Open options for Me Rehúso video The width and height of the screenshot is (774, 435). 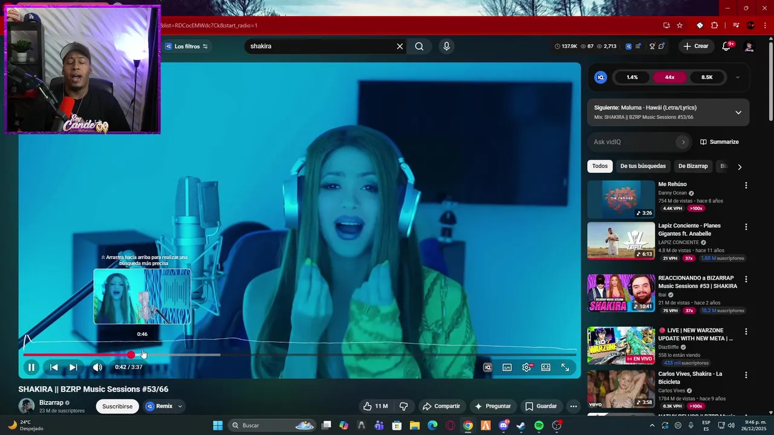coord(746,185)
